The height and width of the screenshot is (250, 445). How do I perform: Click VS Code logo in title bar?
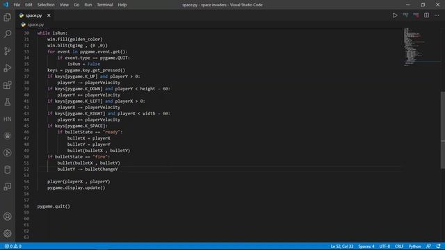tap(6, 5)
